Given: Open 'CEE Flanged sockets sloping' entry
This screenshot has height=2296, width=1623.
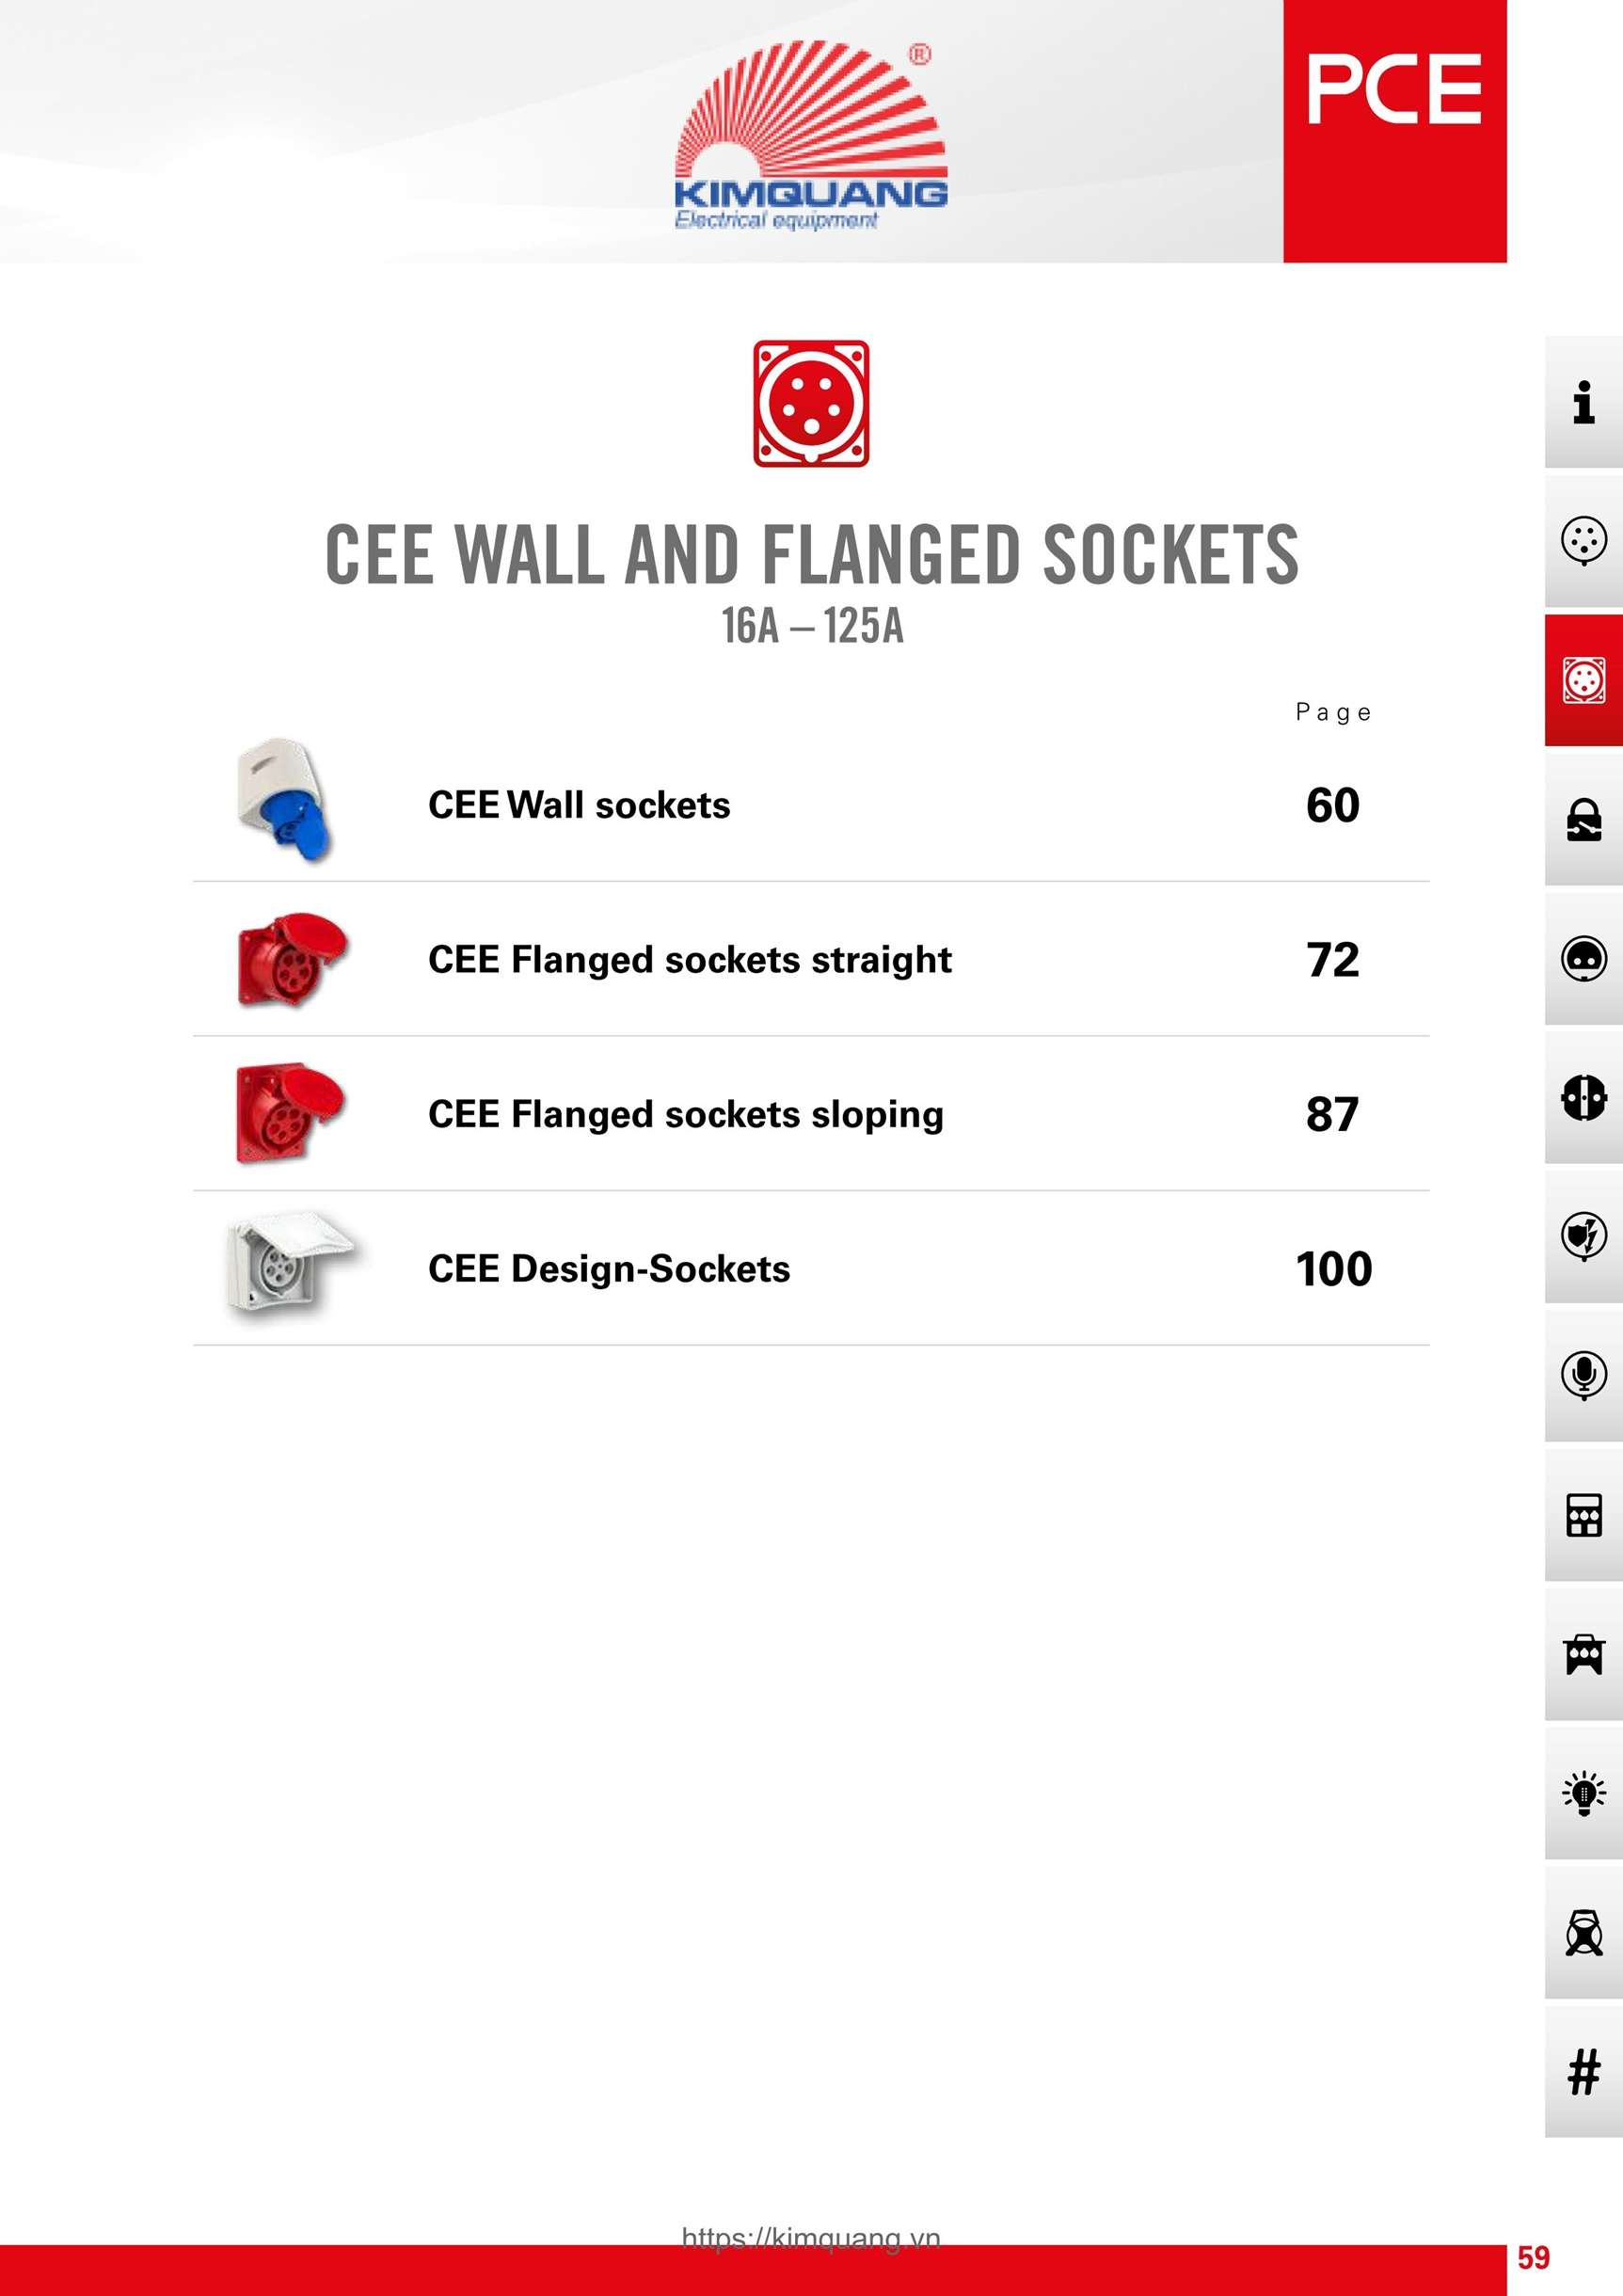Looking at the screenshot, I should point(685,1114).
